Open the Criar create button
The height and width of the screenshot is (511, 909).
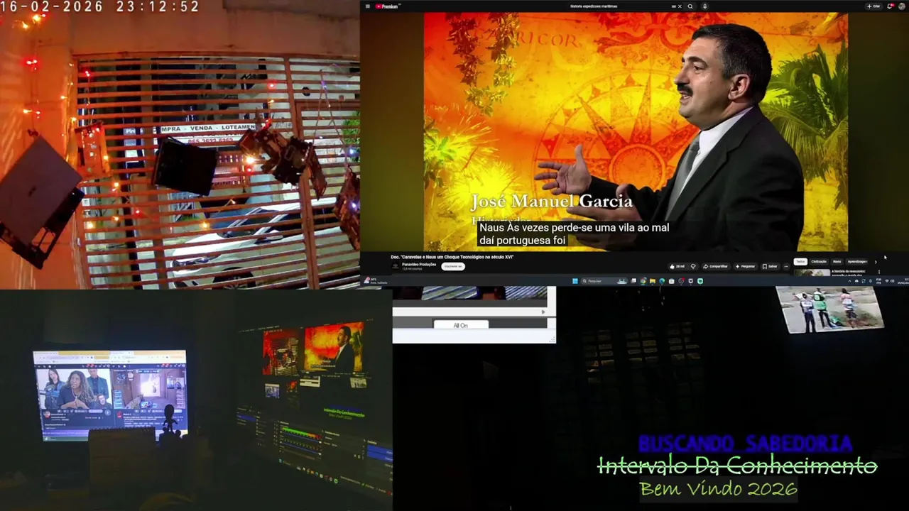(x=873, y=6)
